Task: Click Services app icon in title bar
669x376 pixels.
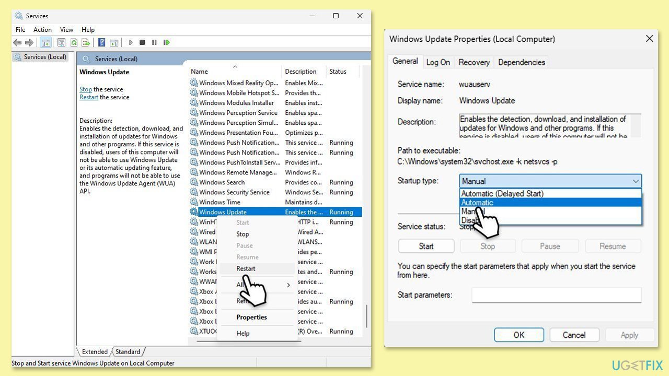Action: coord(19,16)
